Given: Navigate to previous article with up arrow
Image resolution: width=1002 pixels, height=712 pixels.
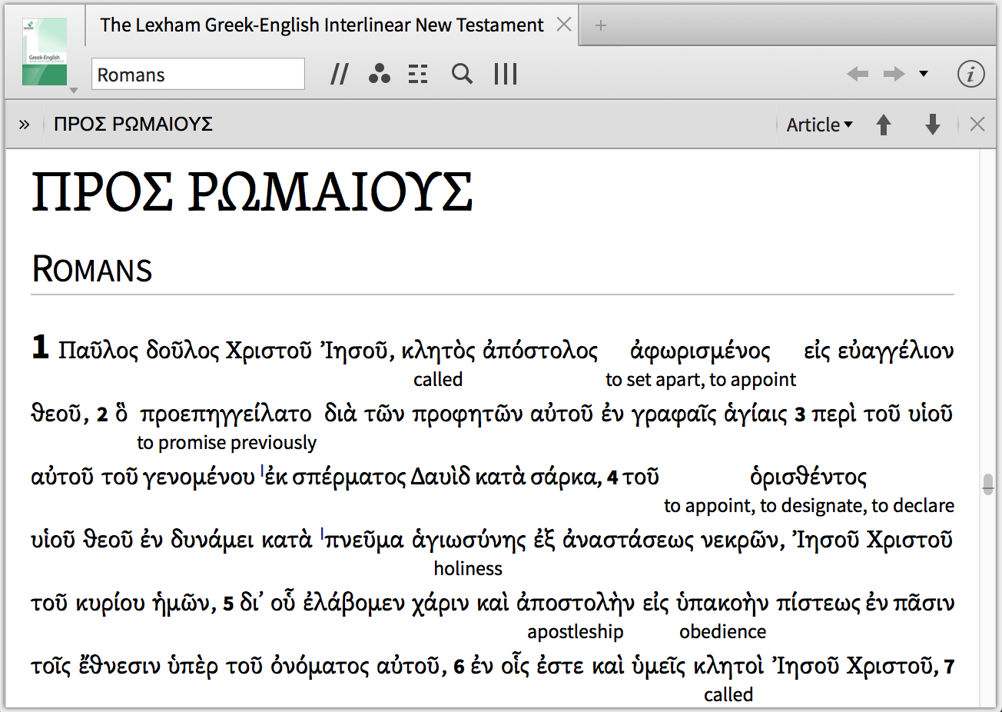Looking at the screenshot, I should [884, 124].
